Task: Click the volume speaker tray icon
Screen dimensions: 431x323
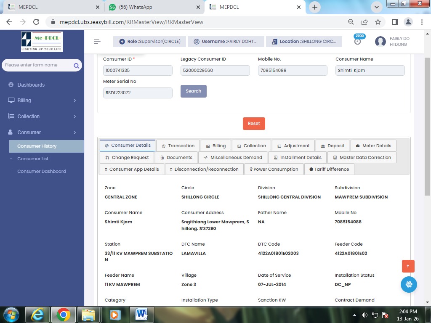Action: click(x=365, y=315)
